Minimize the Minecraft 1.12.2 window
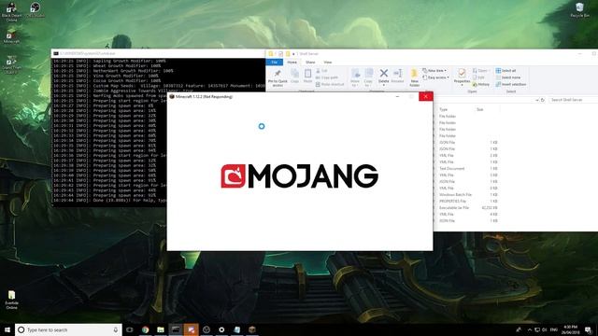This screenshot has height=336, width=598. (x=397, y=97)
